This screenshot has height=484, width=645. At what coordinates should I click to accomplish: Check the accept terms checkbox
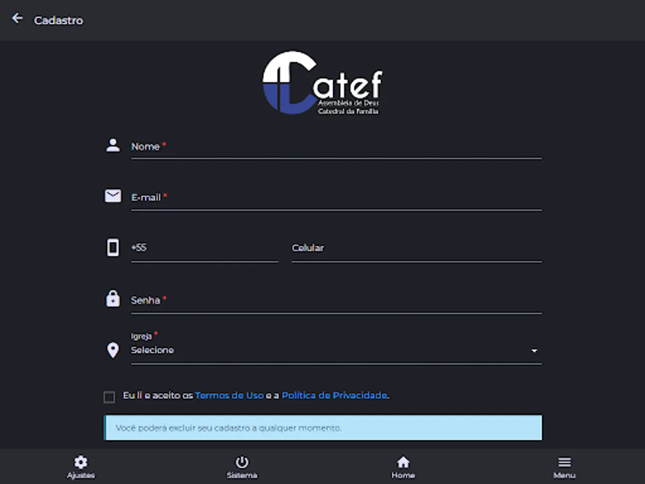(x=109, y=397)
